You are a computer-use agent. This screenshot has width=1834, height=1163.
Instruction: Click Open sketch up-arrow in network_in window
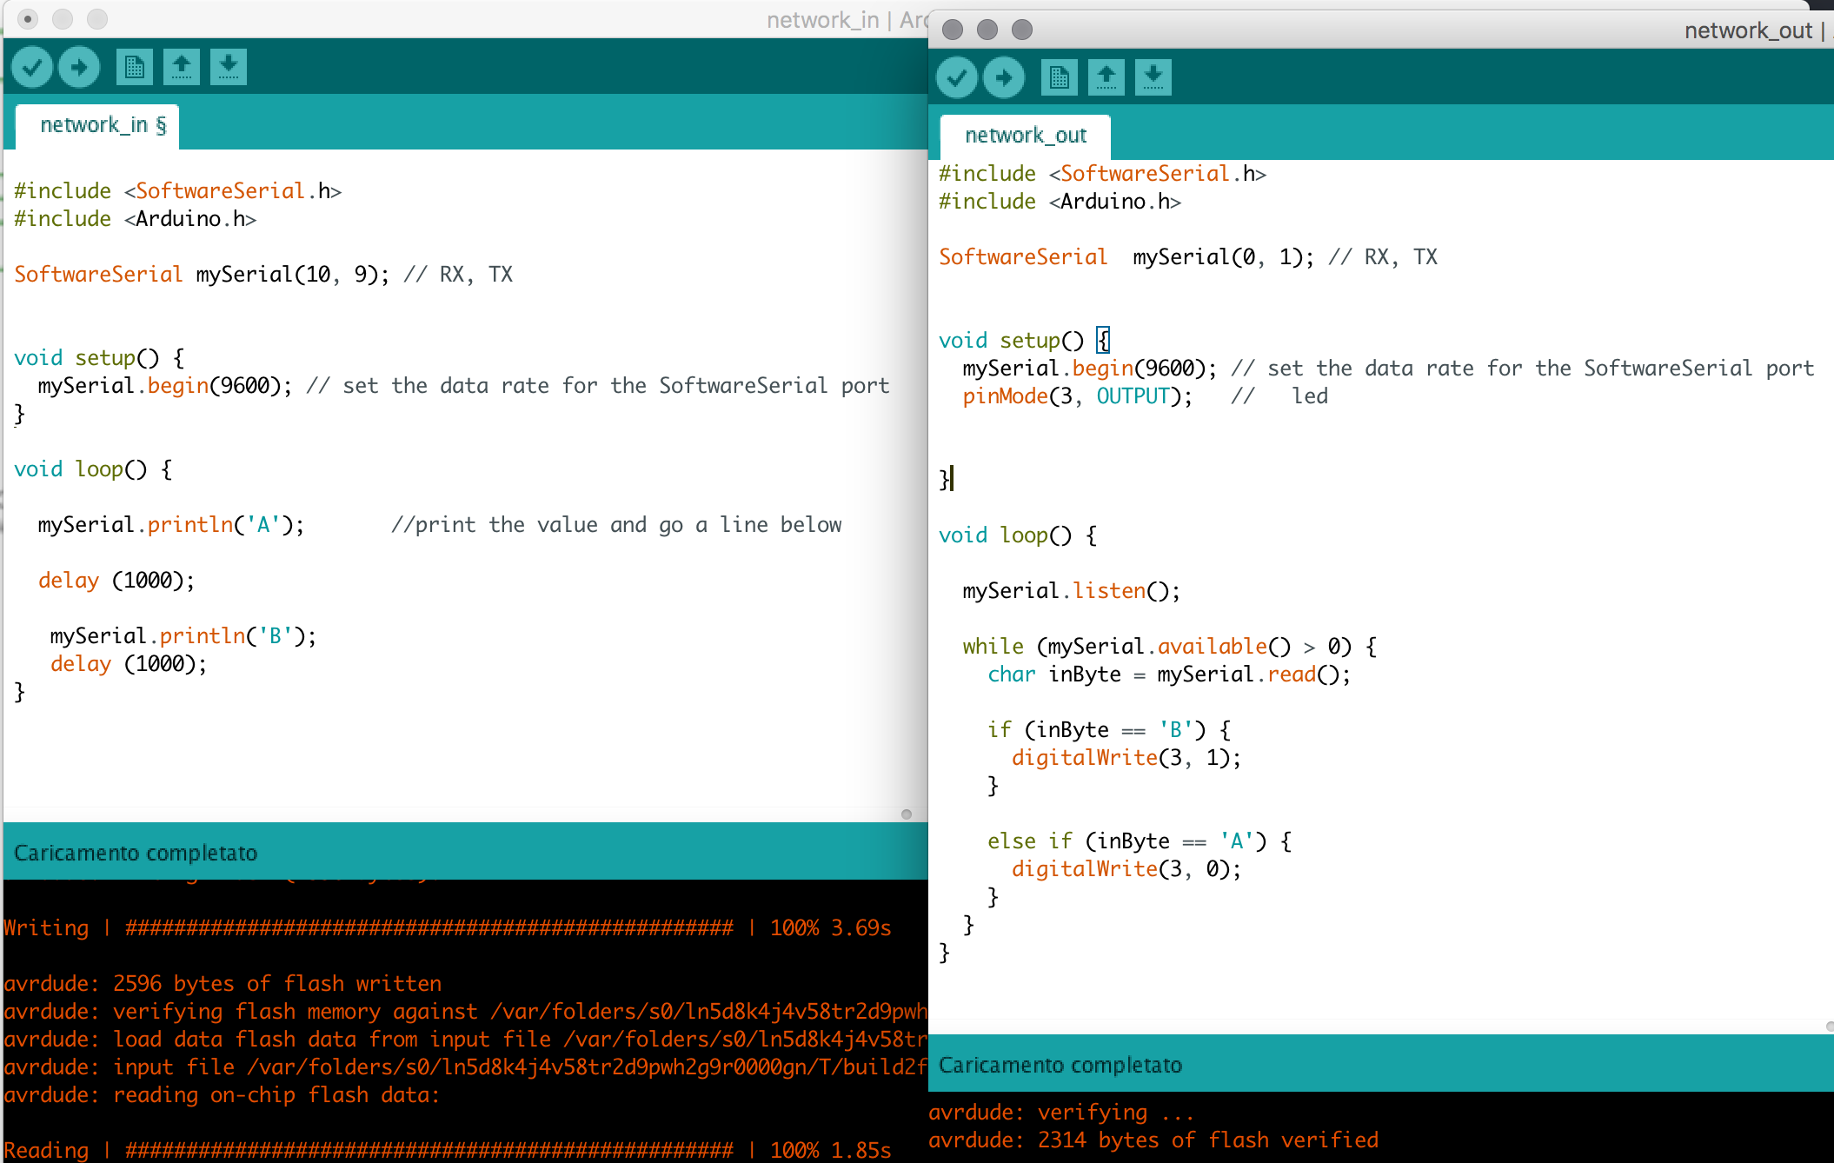tap(182, 67)
